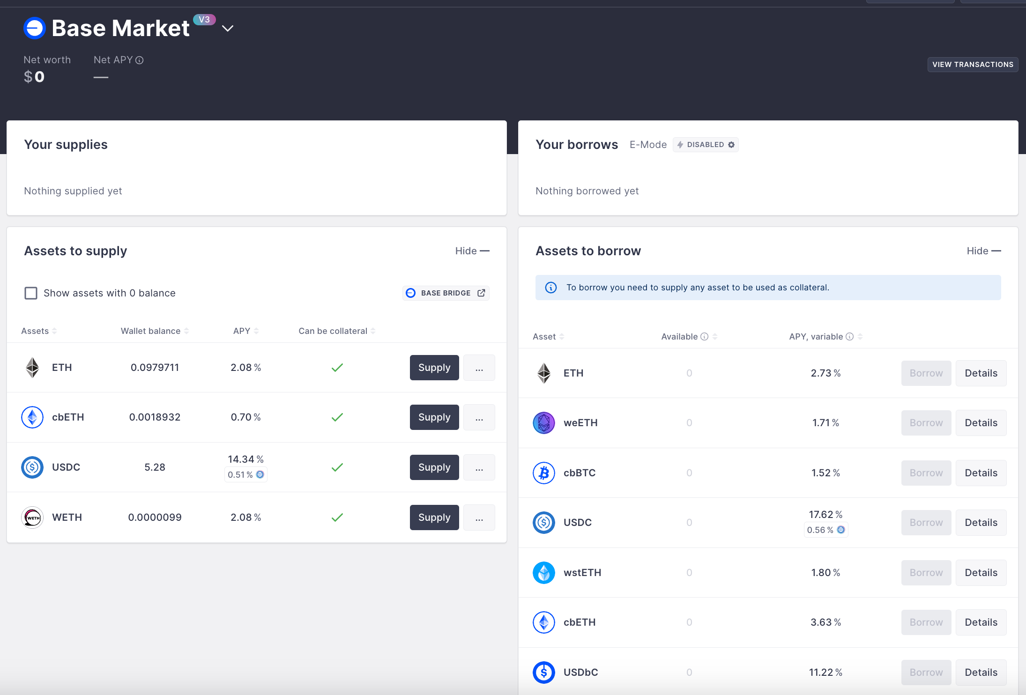The image size is (1026, 695).
Task: Open Details for weETH
Action: tap(981, 423)
